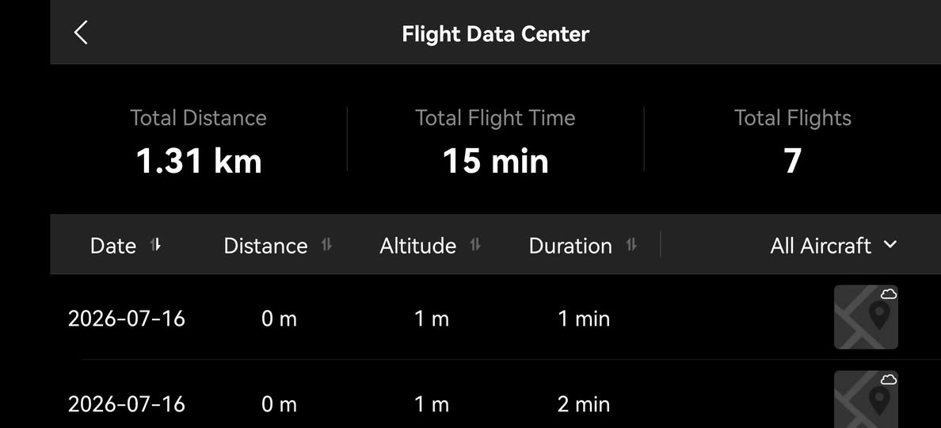Select the Distance column header
Image resolution: width=941 pixels, height=428 pixels.
(x=265, y=246)
